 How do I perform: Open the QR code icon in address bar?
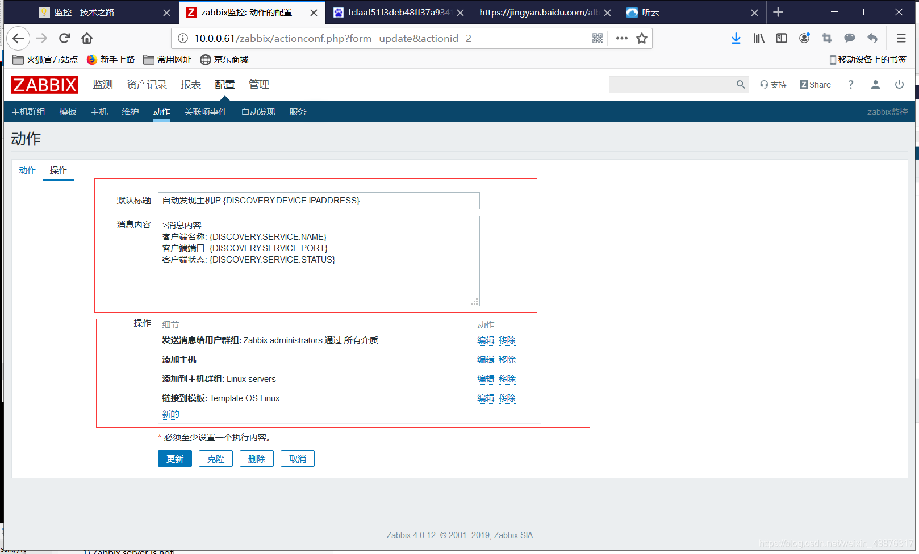point(598,38)
